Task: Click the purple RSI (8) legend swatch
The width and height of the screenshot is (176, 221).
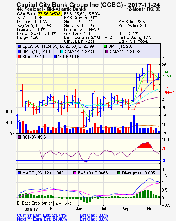Action: coord(19,137)
